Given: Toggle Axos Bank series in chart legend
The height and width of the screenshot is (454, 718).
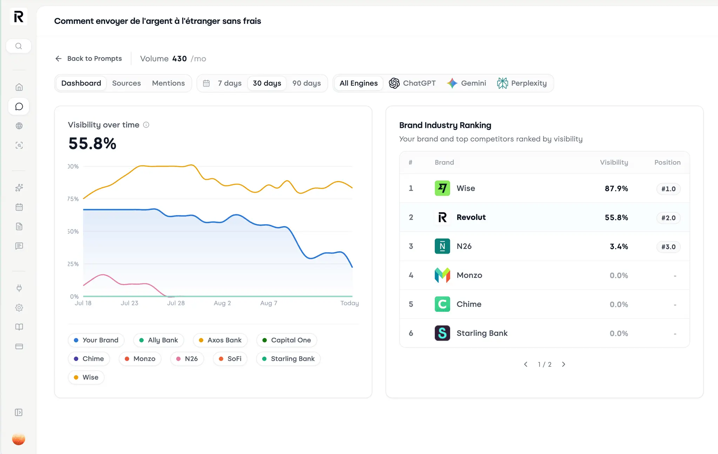Looking at the screenshot, I should tap(220, 340).
